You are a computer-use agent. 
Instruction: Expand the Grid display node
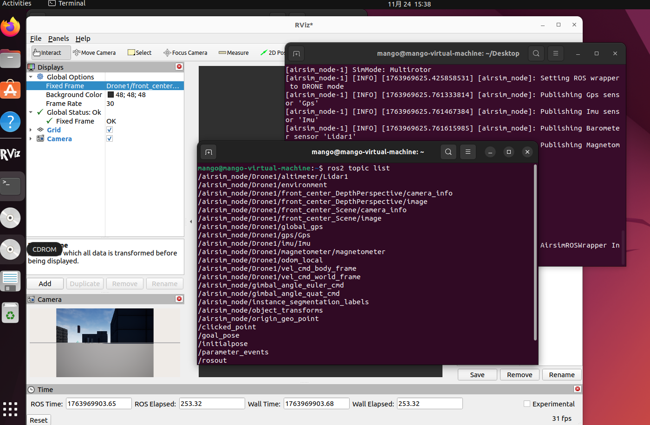31,130
